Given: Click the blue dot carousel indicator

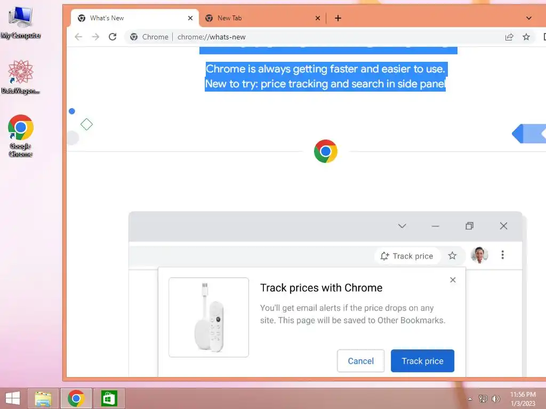Looking at the screenshot, I should click(72, 111).
